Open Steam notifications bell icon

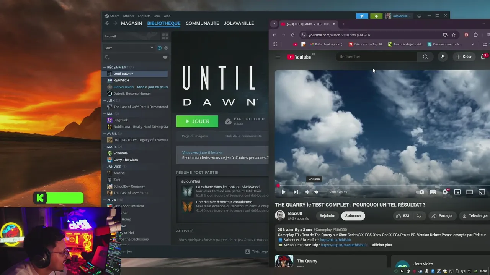click(x=376, y=16)
